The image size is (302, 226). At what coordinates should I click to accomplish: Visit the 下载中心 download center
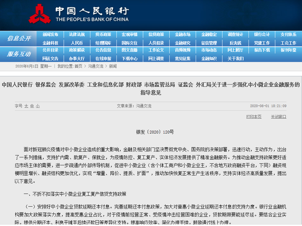click(130, 59)
